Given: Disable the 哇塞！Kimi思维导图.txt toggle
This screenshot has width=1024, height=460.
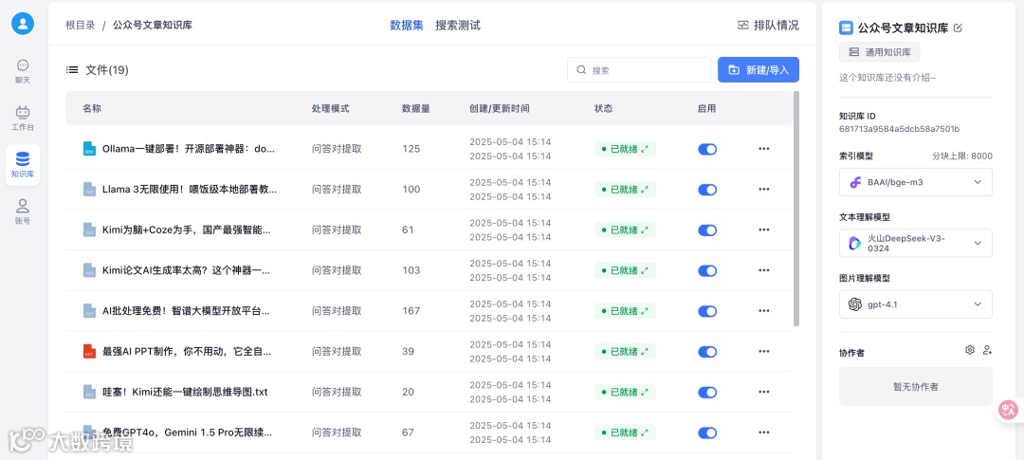Looking at the screenshot, I should point(707,392).
